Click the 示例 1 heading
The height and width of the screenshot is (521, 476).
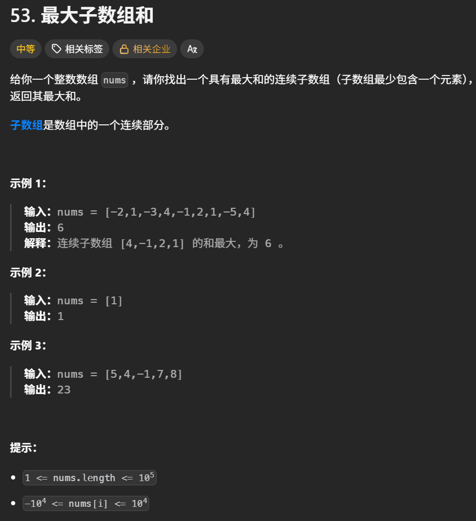tap(28, 184)
